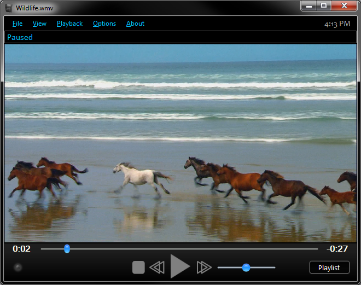Click the round indicator light at bottom left
This screenshot has width=361, height=285.
18,267
